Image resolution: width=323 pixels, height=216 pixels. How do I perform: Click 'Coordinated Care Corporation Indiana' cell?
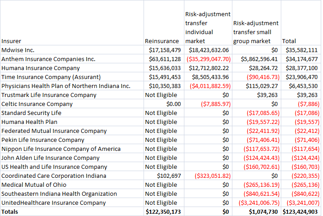tap(72, 176)
